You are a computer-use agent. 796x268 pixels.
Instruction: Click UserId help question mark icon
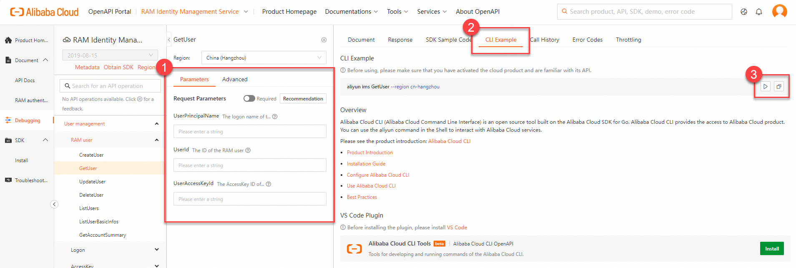(x=248, y=150)
